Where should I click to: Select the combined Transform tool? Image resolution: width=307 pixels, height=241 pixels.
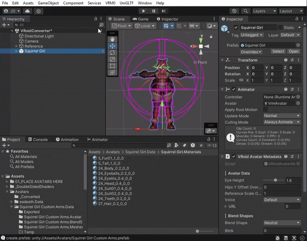[x=112, y=72]
